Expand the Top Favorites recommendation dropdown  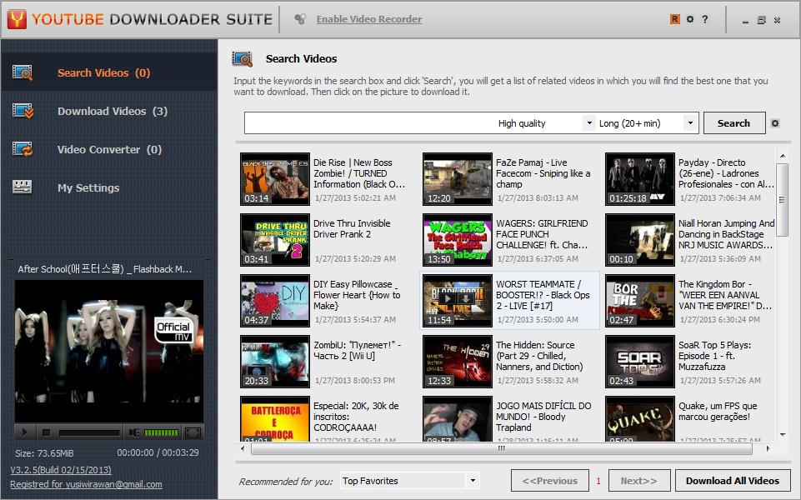click(473, 481)
